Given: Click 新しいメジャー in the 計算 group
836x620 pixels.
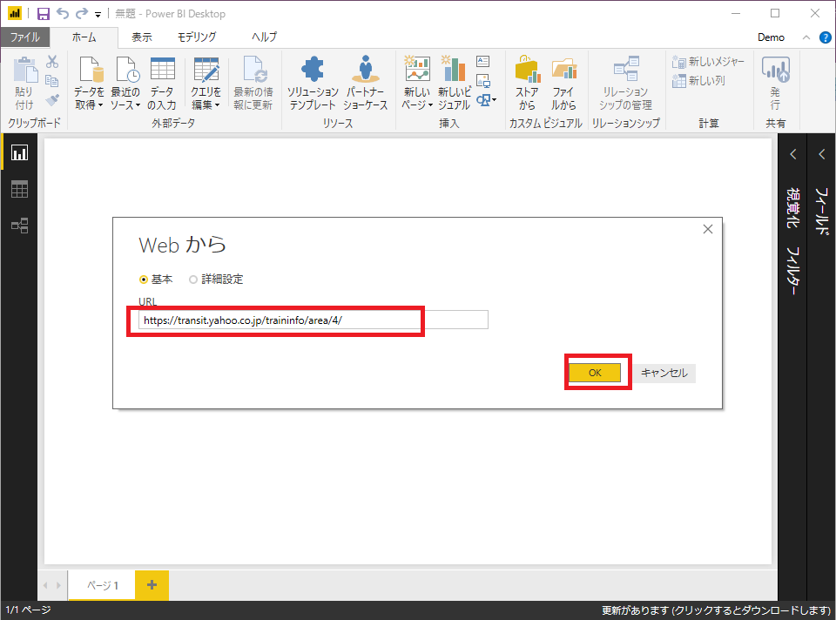Looking at the screenshot, I should tap(708, 62).
